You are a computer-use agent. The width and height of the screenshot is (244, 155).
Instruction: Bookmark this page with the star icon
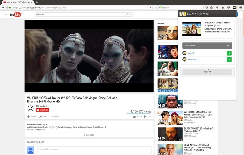(x=207, y=7)
